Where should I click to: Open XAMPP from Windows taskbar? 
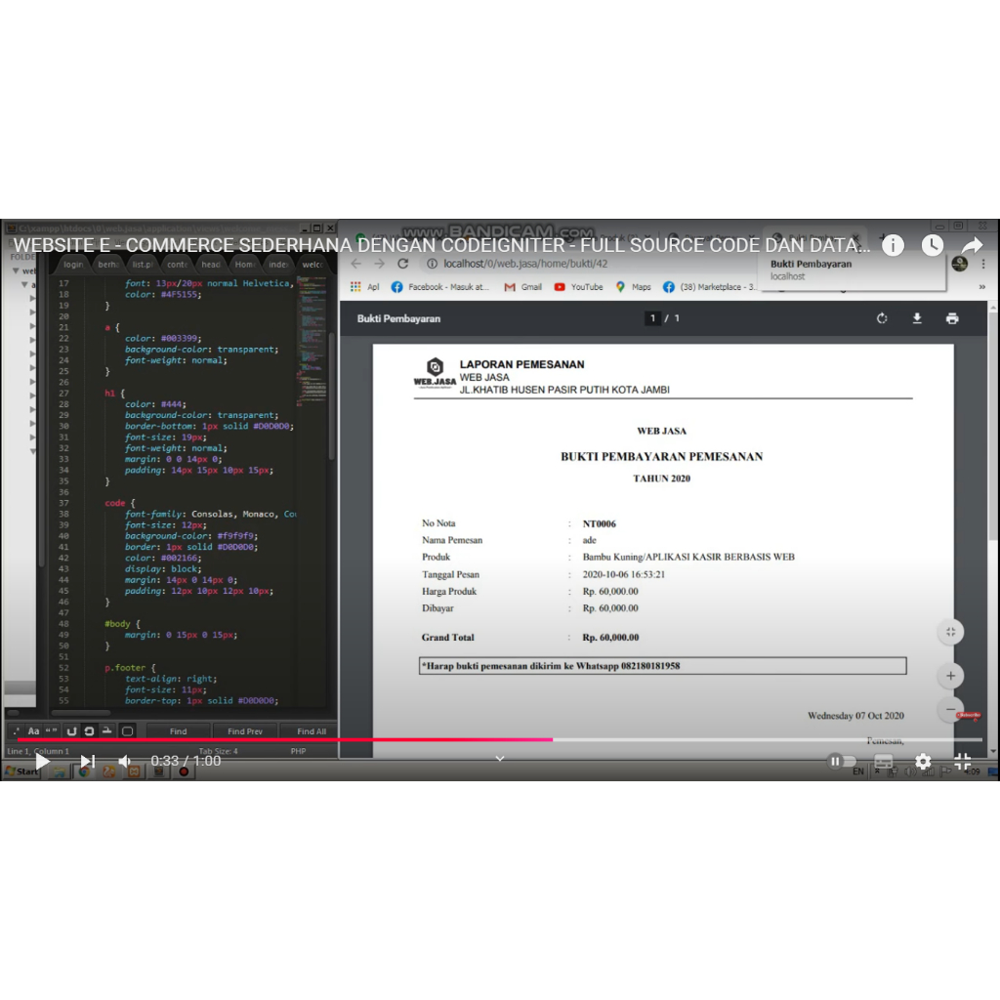point(134,771)
